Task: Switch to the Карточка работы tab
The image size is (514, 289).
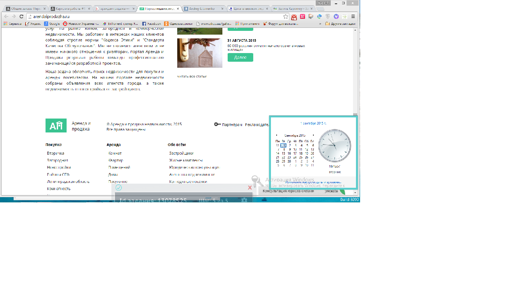Action: (x=70, y=8)
